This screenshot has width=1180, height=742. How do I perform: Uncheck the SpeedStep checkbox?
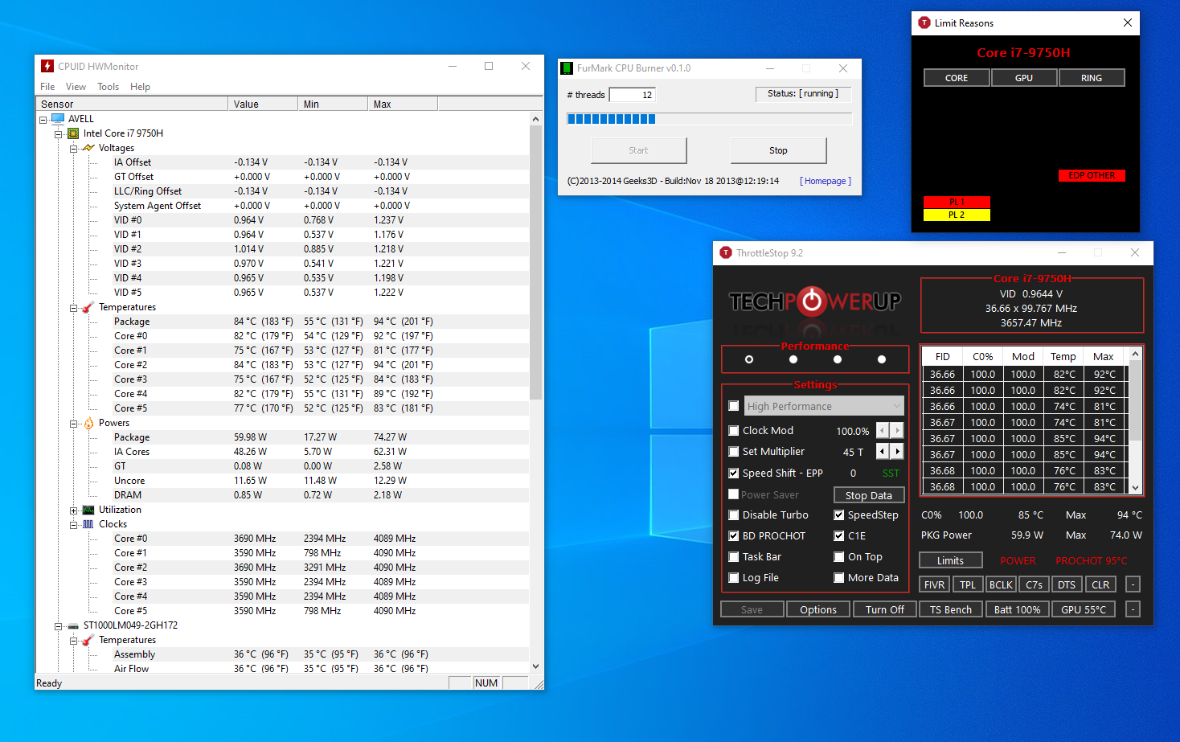click(839, 514)
